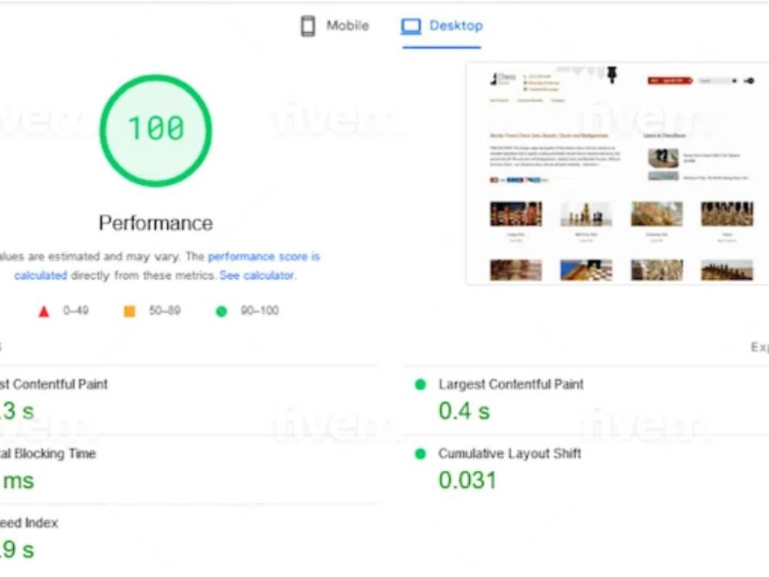Screen dimensions: 769x577
Task: Click green dot beside Cumulative Layout Shift
Action: pos(421,454)
